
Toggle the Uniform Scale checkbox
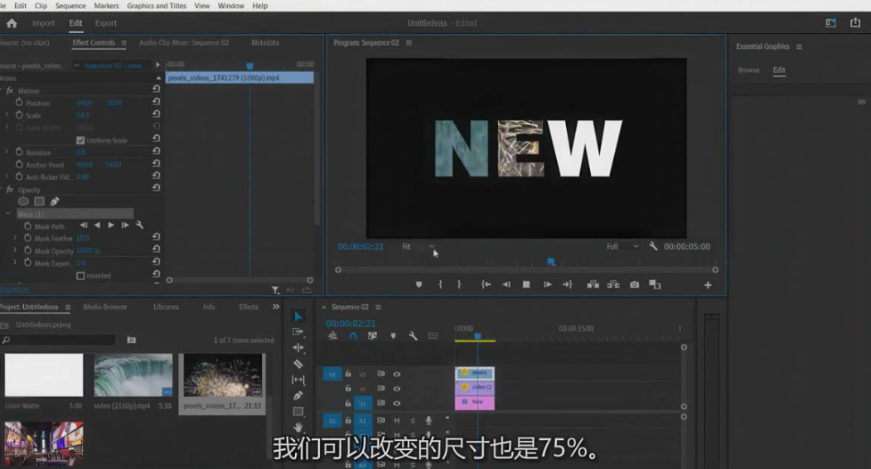80,141
